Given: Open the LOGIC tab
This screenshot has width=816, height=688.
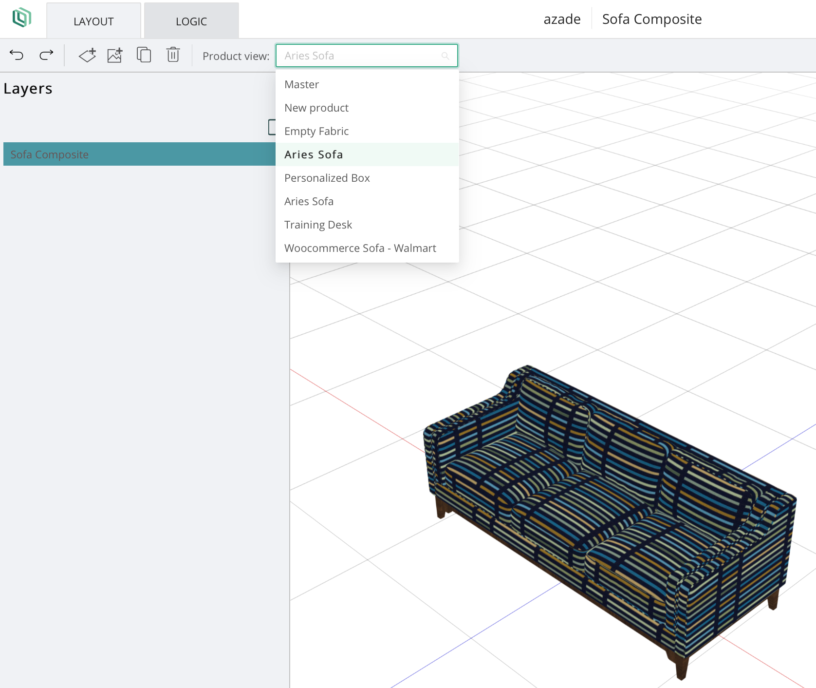Looking at the screenshot, I should point(191,21).
